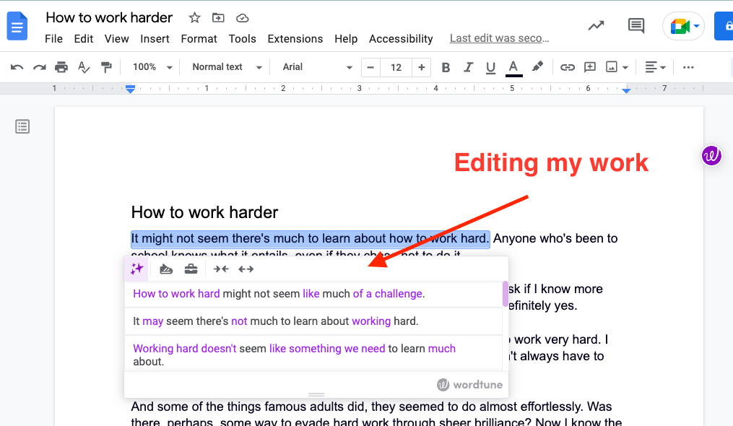Viewport: 733px width, 426px height.
Task: Toggle italic formatting
Action: pyautogui.click(x=468, y=66)
